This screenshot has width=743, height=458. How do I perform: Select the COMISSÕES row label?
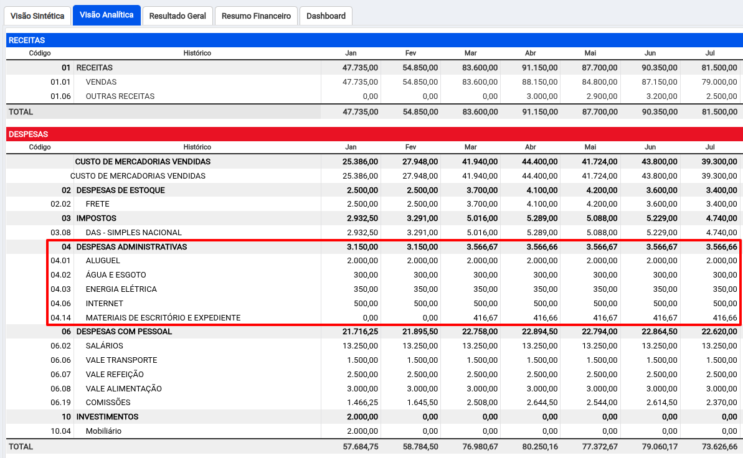pos(108,403)
